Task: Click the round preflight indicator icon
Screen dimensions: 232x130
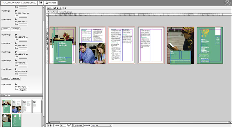Action: click(x=65, y=8)
